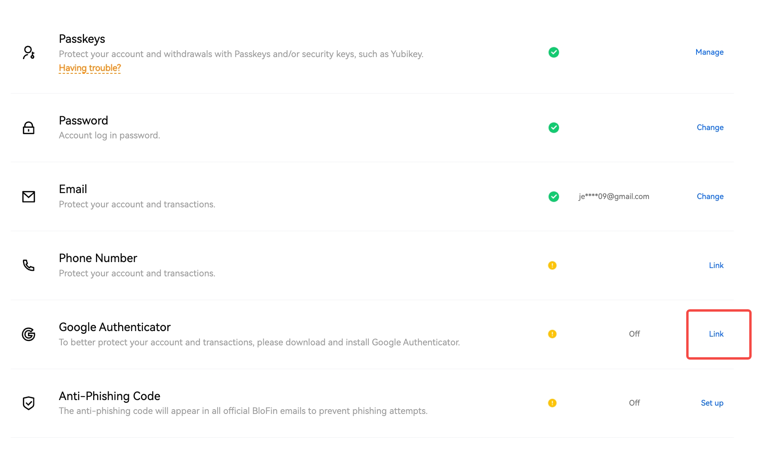Click yellow warning icon for Google Authenticator
Image resolution: width=777 pixels, height=452 pixels.
552,334
